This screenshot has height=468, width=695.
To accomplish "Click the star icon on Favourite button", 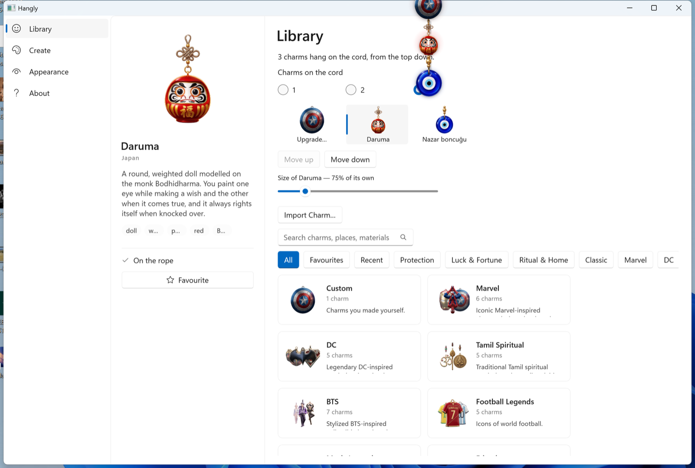I will (170, 280).
